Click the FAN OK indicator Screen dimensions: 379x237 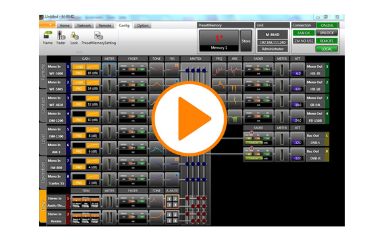[304, 33]
